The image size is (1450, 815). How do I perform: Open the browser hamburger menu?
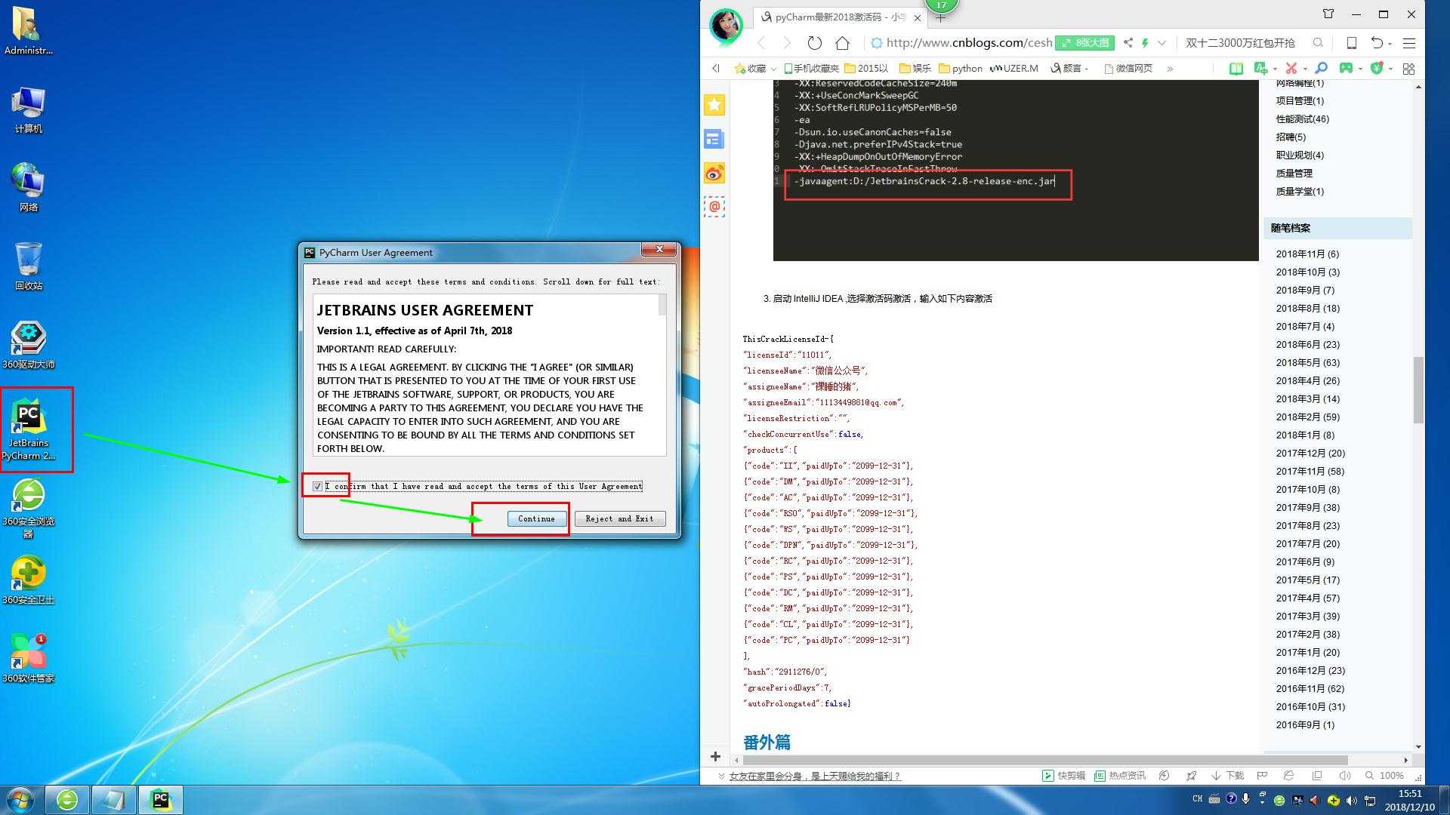tap(1409, 43)
